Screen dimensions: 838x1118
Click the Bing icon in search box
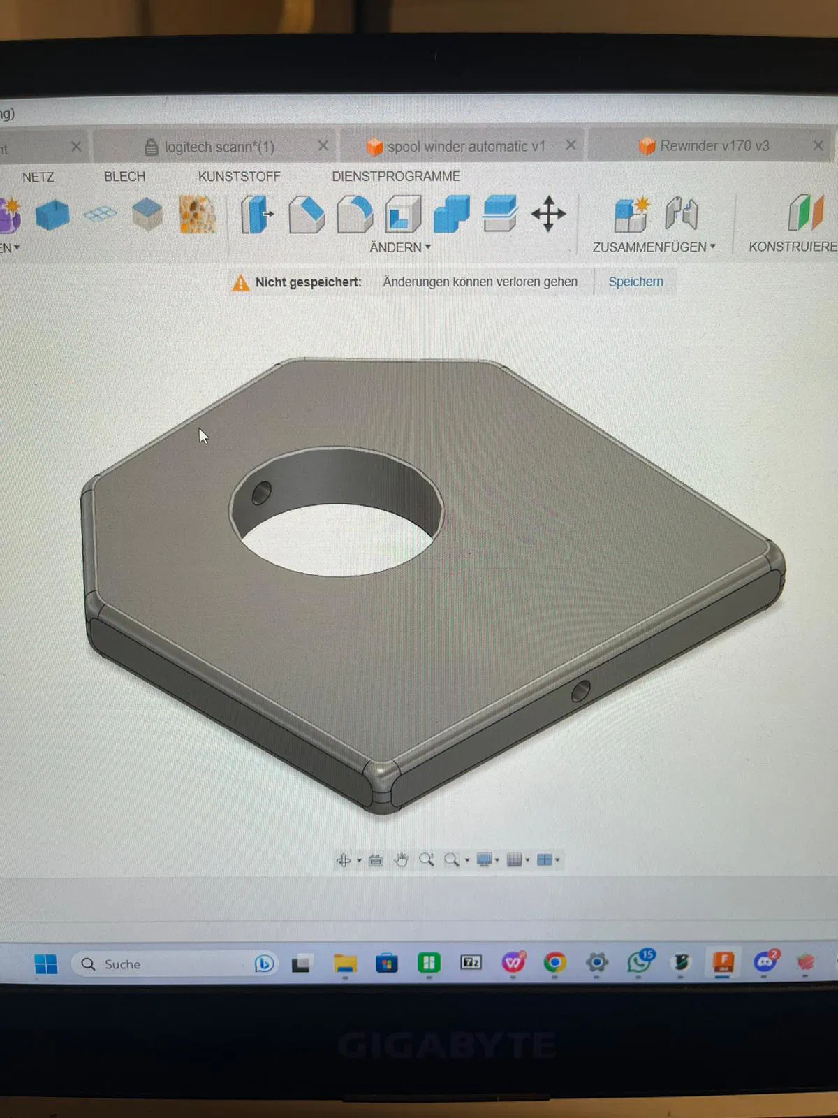point(264,964)
